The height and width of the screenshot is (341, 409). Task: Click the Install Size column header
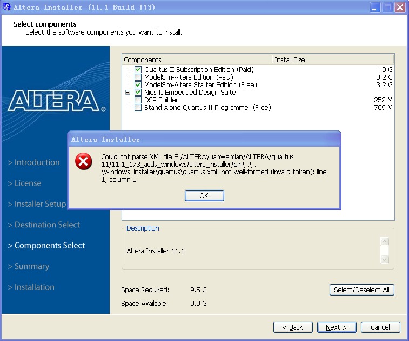333,60
